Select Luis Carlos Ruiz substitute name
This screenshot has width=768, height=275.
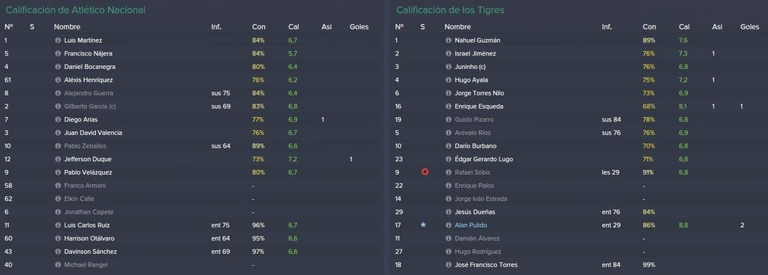(87, 225)
